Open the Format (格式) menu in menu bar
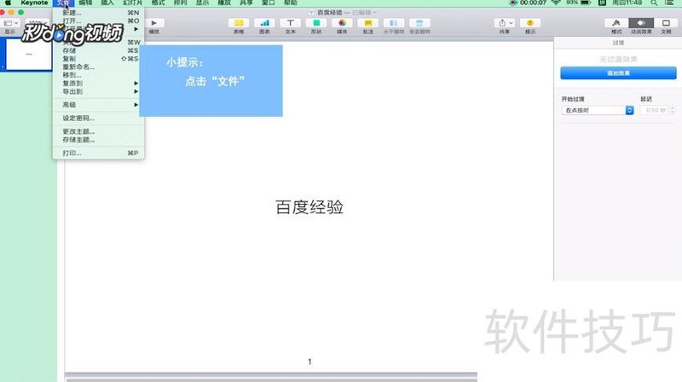 coord(158,3)
